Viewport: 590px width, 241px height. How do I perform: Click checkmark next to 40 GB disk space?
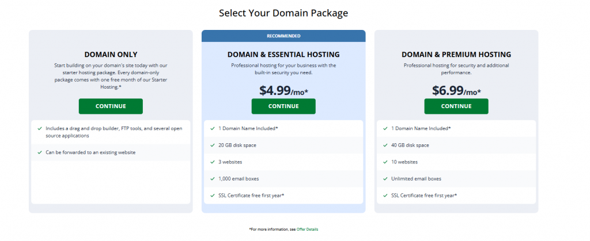coord(385,145)
